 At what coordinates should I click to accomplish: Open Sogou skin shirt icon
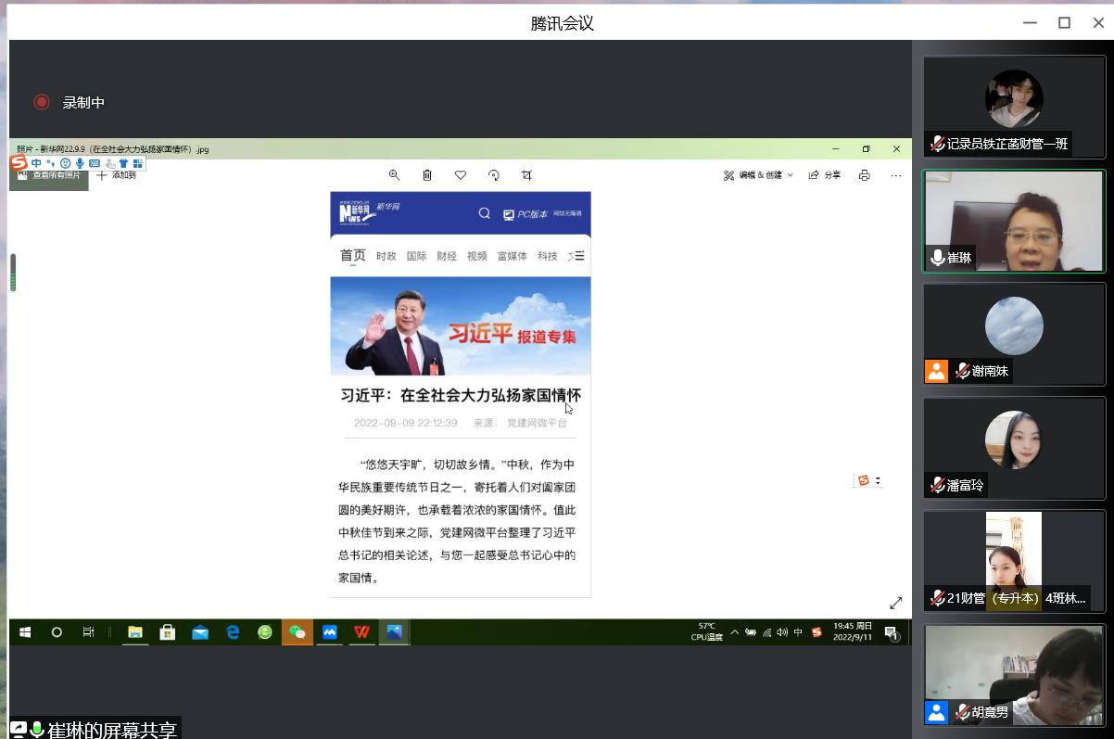coord(123,163)
